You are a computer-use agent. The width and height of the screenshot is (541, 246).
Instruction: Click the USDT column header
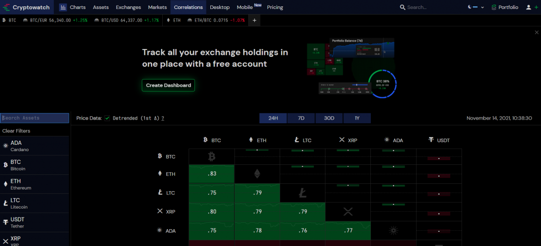click(439, 140)
